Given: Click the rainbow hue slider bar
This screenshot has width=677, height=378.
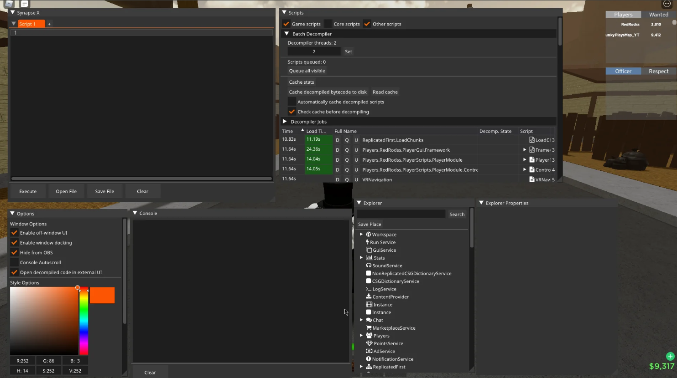Looking at the screenshot, I should [84, 321].
